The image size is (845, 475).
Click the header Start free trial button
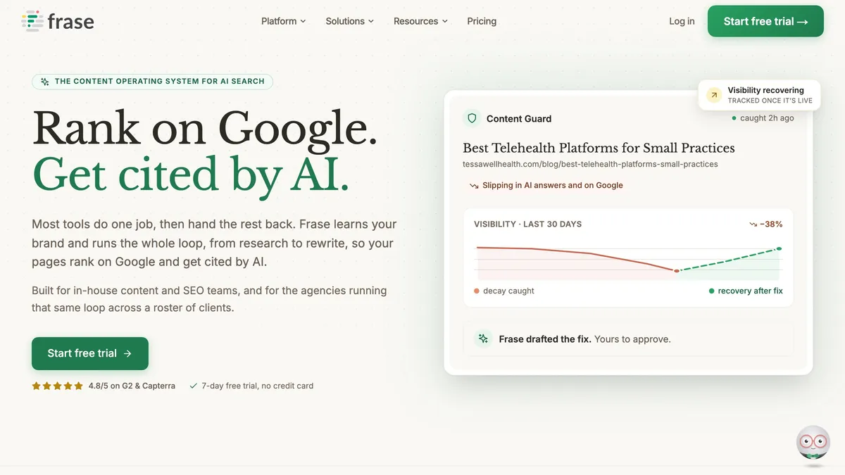765,21
